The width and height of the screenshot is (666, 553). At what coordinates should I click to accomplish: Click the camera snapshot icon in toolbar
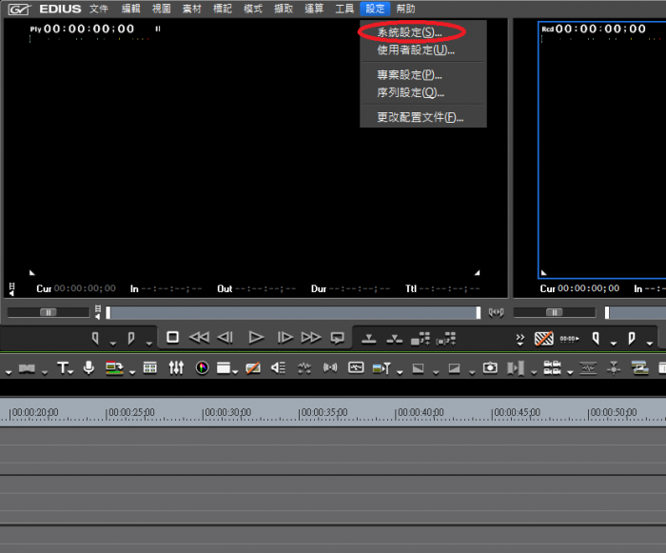click(x=489, y=367)
